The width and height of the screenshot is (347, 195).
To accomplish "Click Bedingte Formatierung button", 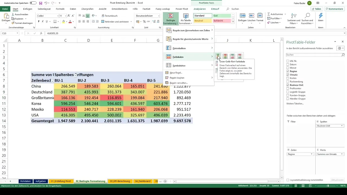I will point(171,18).
